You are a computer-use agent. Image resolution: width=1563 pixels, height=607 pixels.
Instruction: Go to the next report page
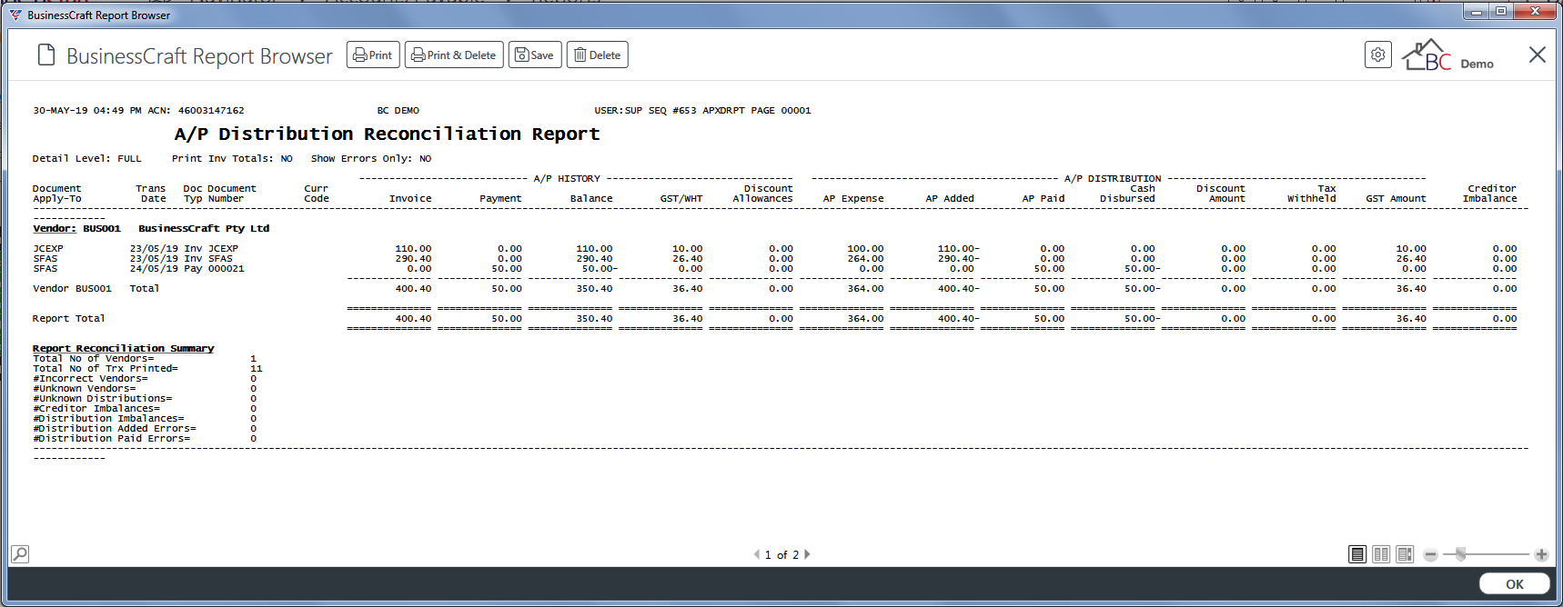(x=807, y=554)
